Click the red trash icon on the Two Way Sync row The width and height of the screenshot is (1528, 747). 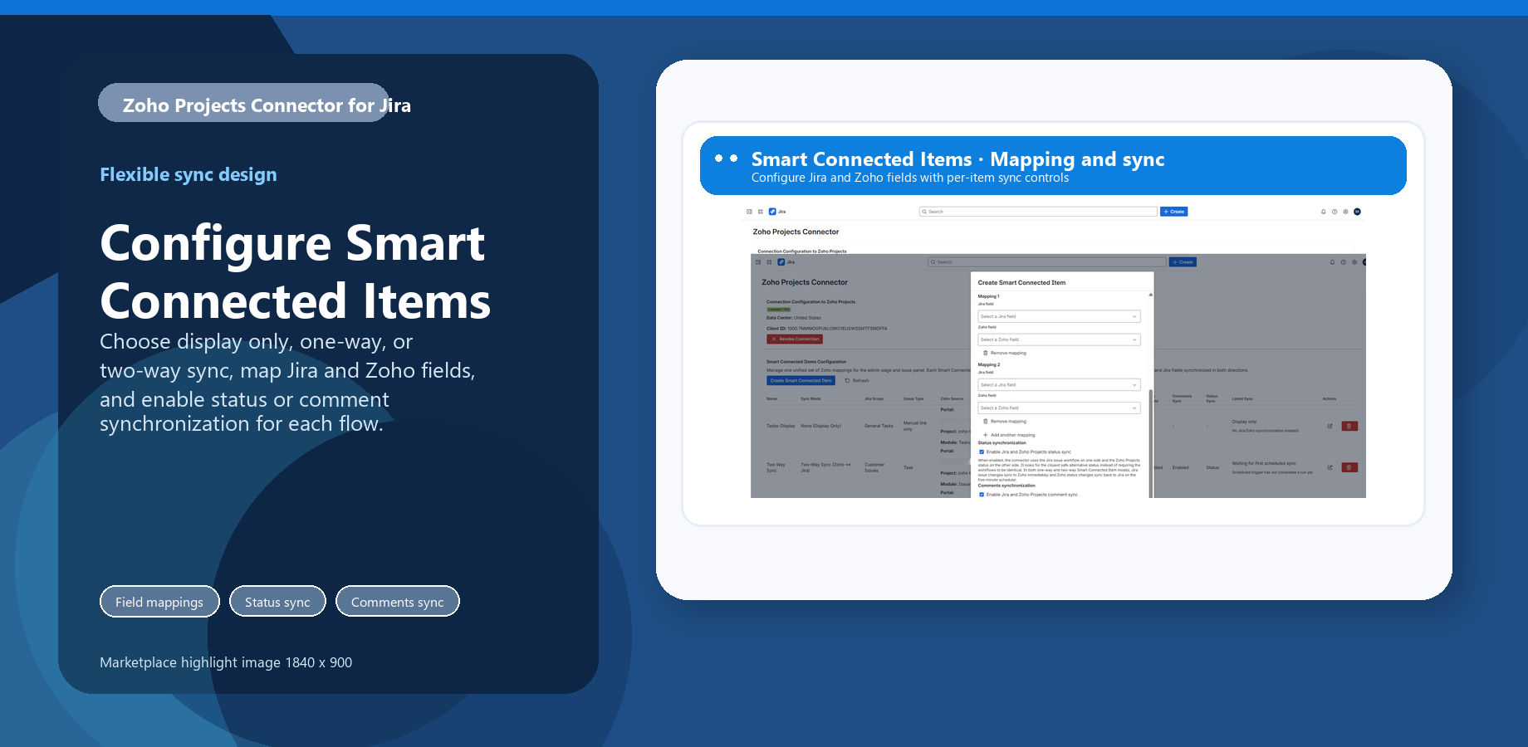click(x=1349, y=466)
